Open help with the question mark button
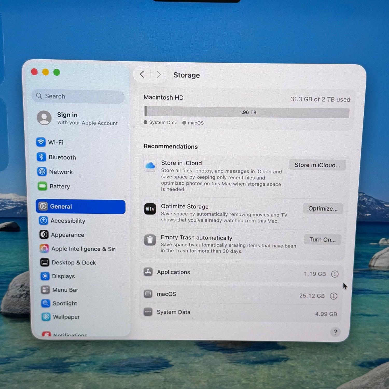Viewport: 389px width, 389px height. [x=335, y=332]
